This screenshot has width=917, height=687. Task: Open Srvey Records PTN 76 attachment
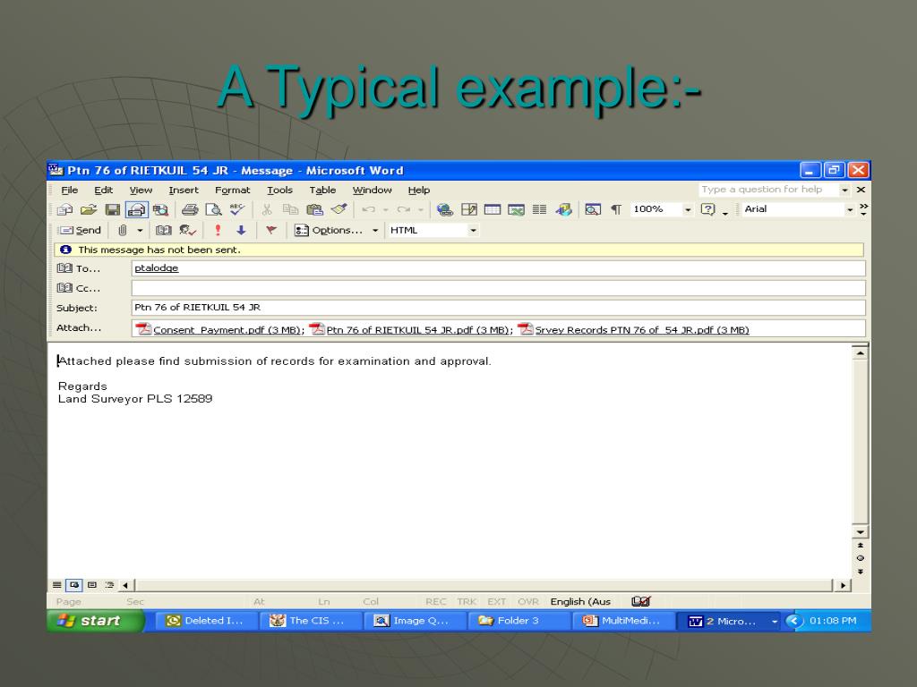[x=633, y=329]
